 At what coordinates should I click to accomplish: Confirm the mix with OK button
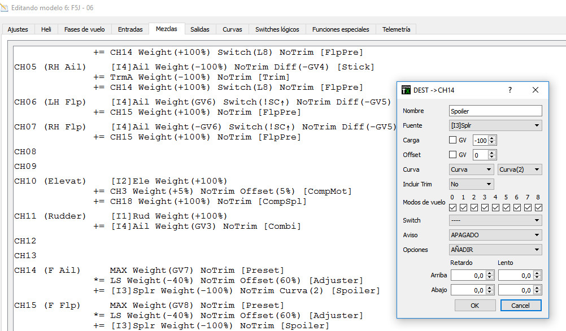pyautogui.click(x=474, y=305)
